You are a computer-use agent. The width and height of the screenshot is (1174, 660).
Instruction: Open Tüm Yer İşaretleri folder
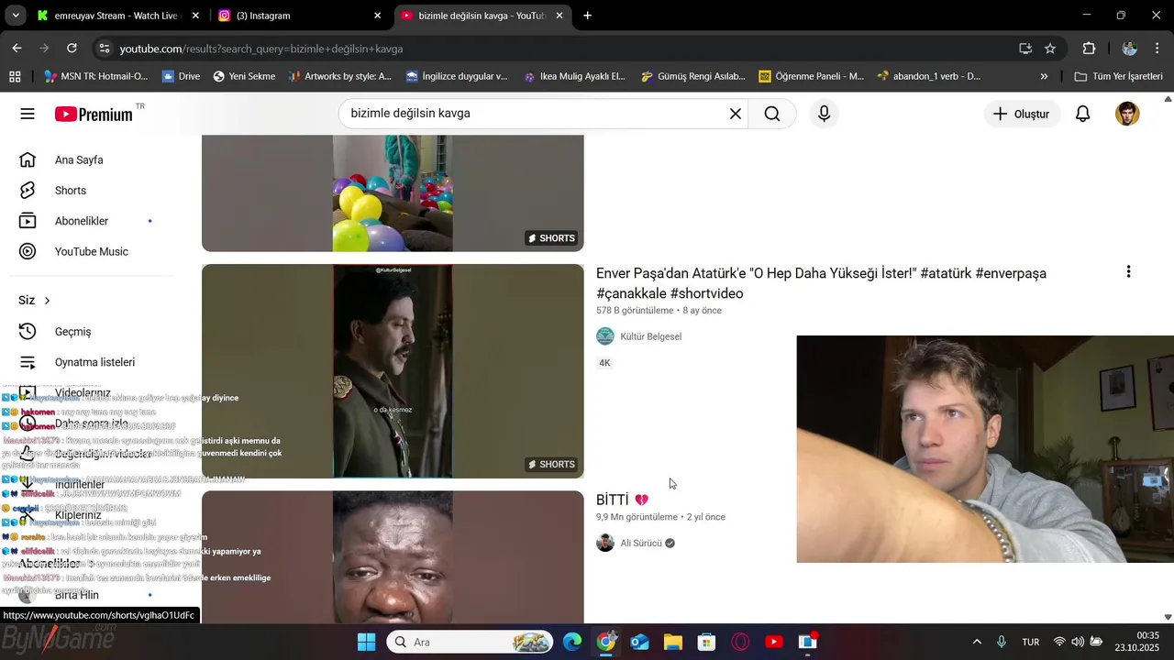(x=1118, y=76)
